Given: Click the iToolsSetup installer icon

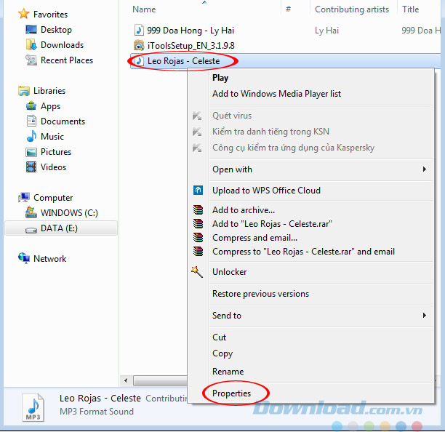Looking at the screenshot, I should [139, 45].
